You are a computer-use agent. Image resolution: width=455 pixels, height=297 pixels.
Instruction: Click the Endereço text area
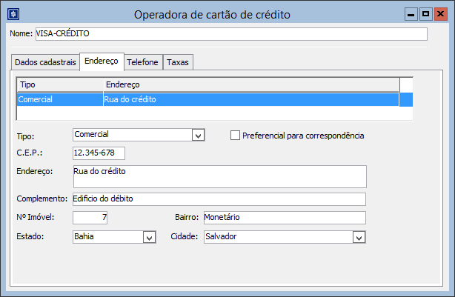pyautogui.click(x=219, y=176)
